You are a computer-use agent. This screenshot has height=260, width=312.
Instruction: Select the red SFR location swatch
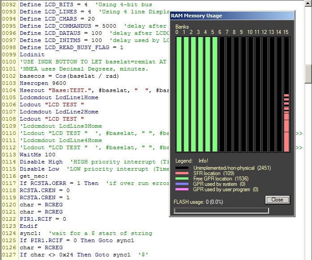(182, 173)
